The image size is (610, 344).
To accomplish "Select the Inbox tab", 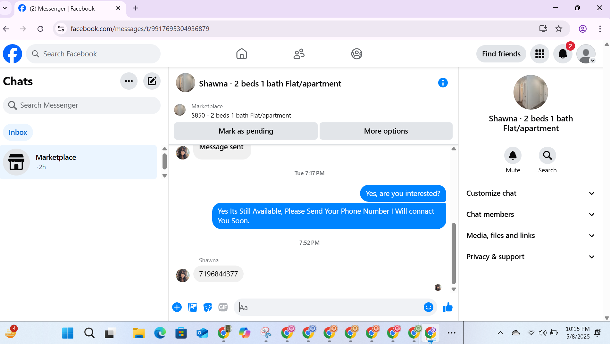I will pyautogui.click(x=18, y=132).
